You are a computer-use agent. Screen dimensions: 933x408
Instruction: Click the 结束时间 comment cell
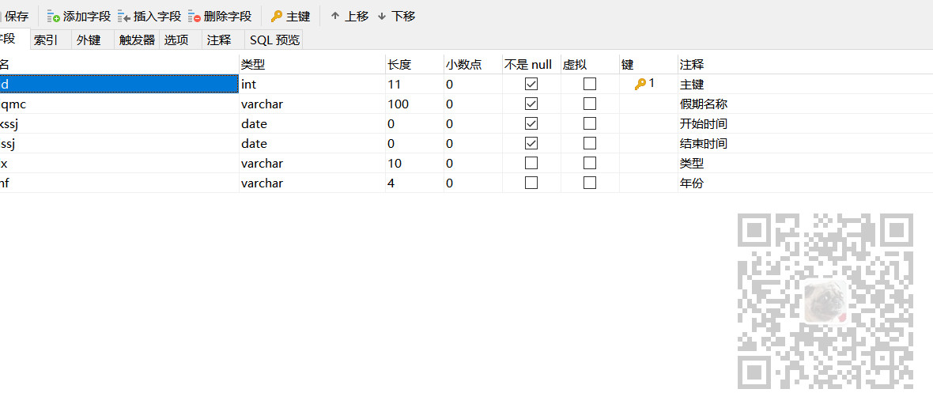point(805,143)
